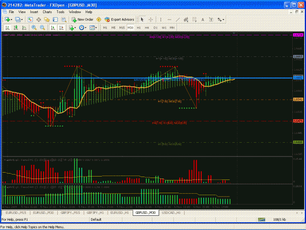The width and height of the screenshot is (306, 230).
Task: Zoom out of the chart
Action: pyautogui.click(x=42, y=28)
